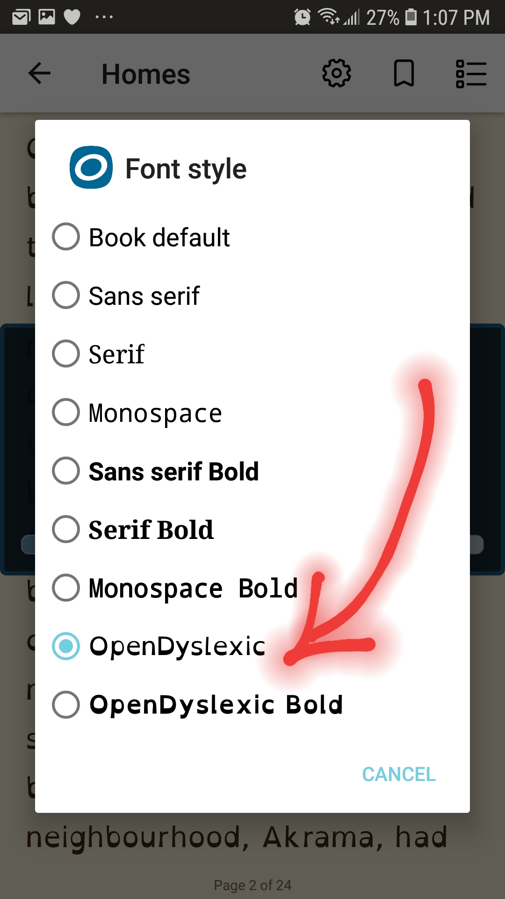
Task: Choose Sans serif Bold font
Action: (x=252, y=471)
